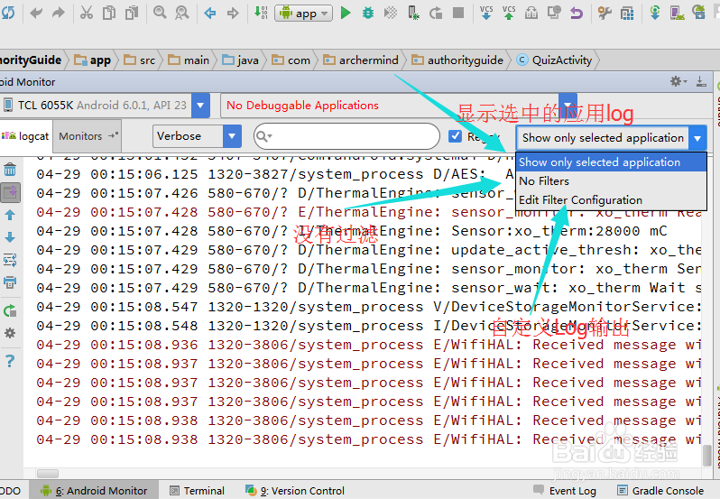
Task: Click the down arrow in logcat sidebar
Action: tap(10, 237)
